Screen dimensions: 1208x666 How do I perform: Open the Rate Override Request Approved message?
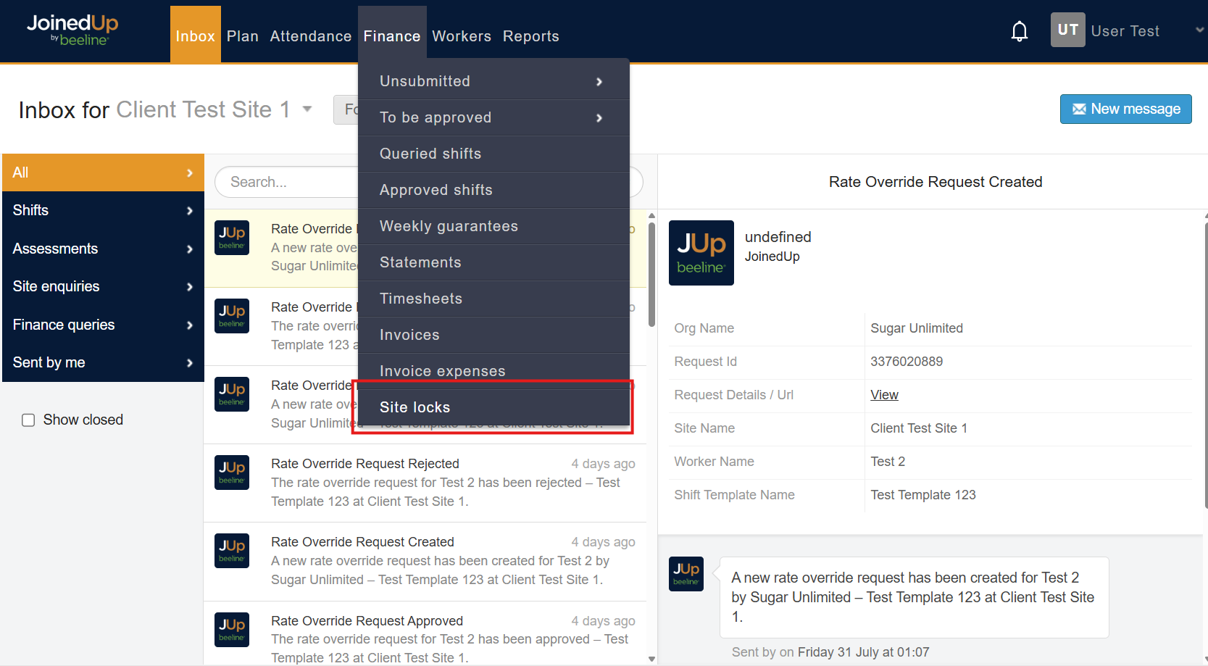pyautogui.click(x=425, y=634)
